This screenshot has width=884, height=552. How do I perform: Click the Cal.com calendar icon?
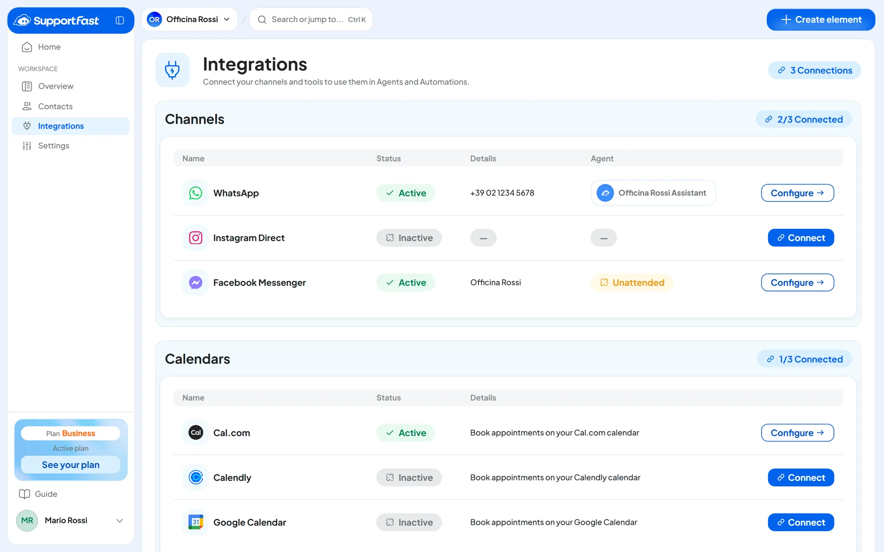[195, 433]
